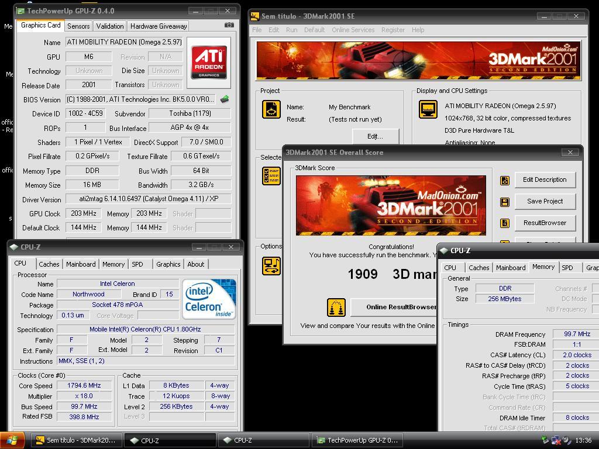Click the DRAM Frequency value 99.7 MHz
Image resolution: width=599 pixels, height=449 pixels.
(577, 334)
